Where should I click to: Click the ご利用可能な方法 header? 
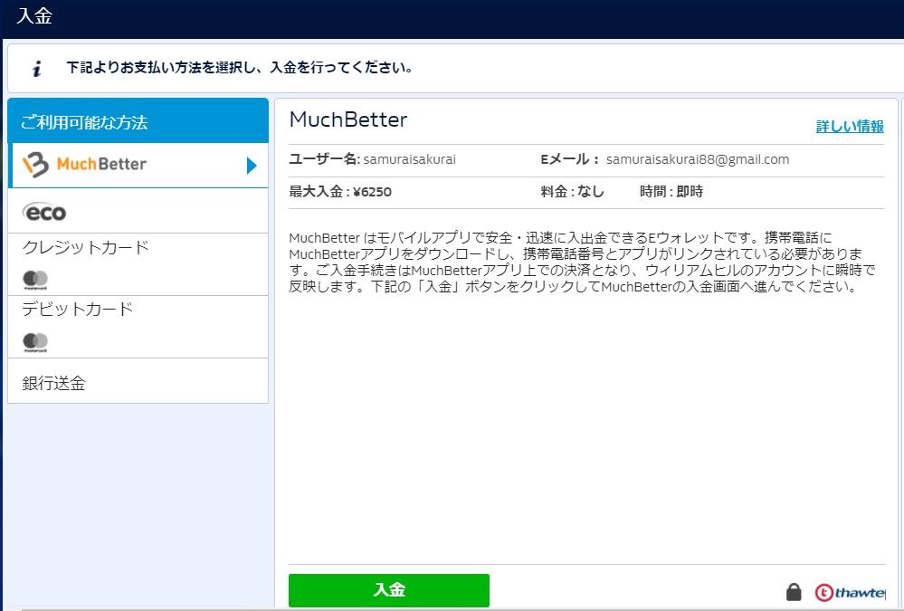point(138,121)
